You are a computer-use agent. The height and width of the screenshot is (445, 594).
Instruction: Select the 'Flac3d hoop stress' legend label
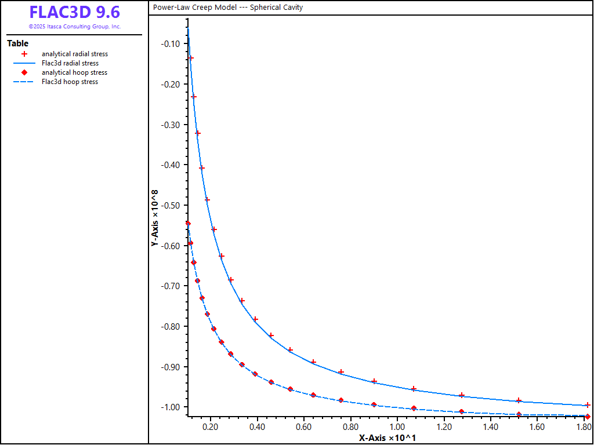tap(70, 82)
